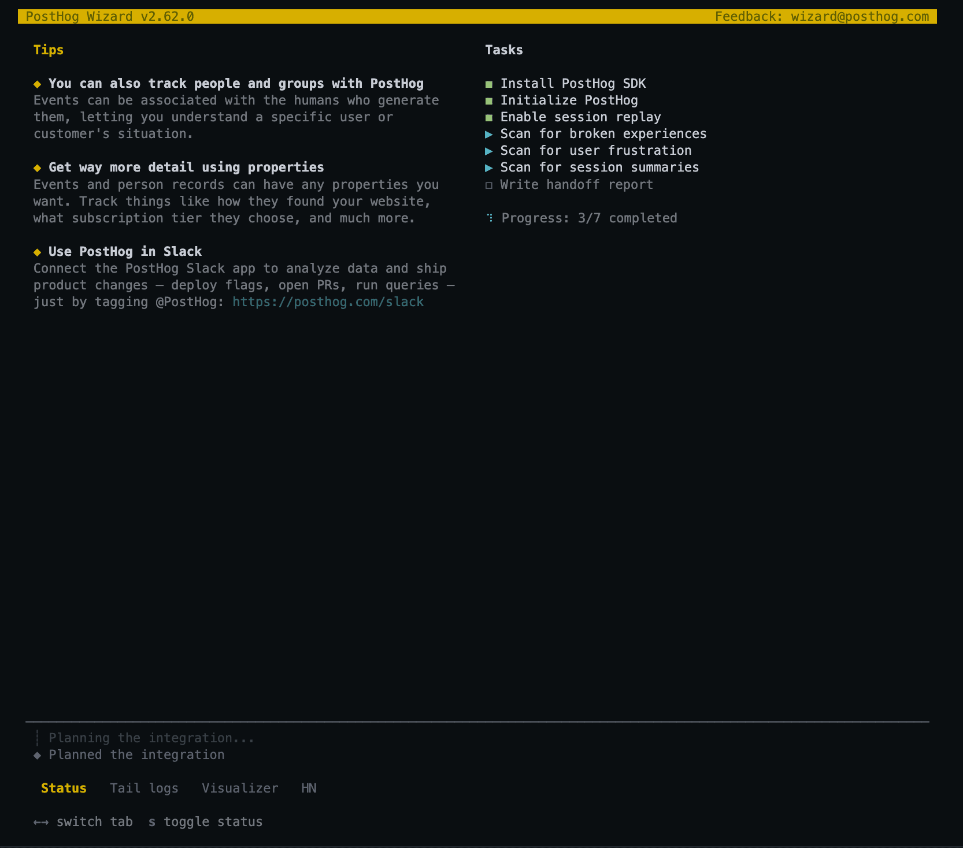
Task: Click the Scan for user frustration task
Action: (x=596, y=151)
